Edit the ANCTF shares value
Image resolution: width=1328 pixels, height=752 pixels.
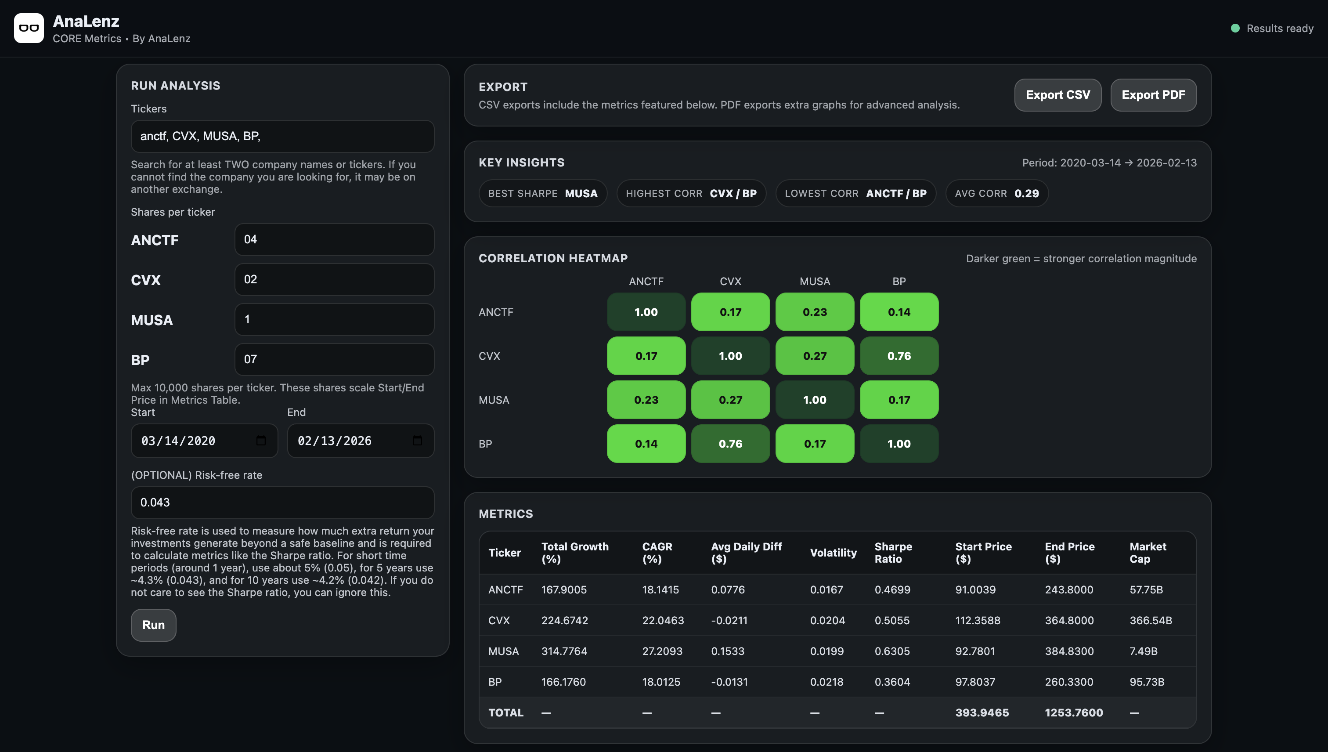point(334,239)
